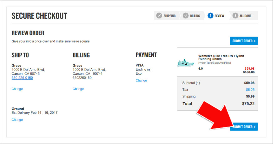Click the Ship To heading

(x=20, y=55)
